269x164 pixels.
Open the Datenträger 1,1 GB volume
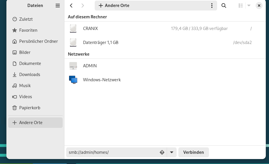coord(101,43)
